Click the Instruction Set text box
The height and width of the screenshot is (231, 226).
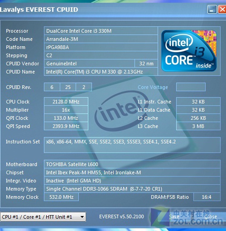pos(132,145)
